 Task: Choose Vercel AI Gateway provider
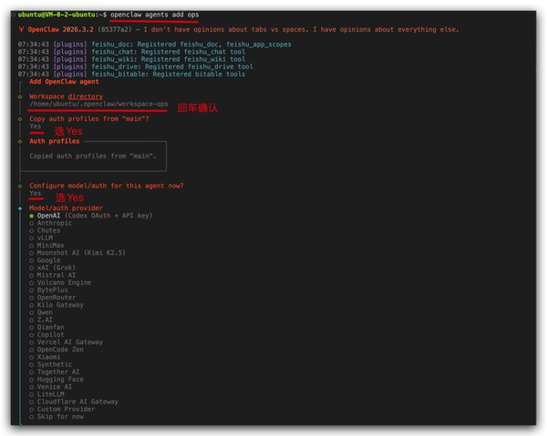click(x=69, y=341)
